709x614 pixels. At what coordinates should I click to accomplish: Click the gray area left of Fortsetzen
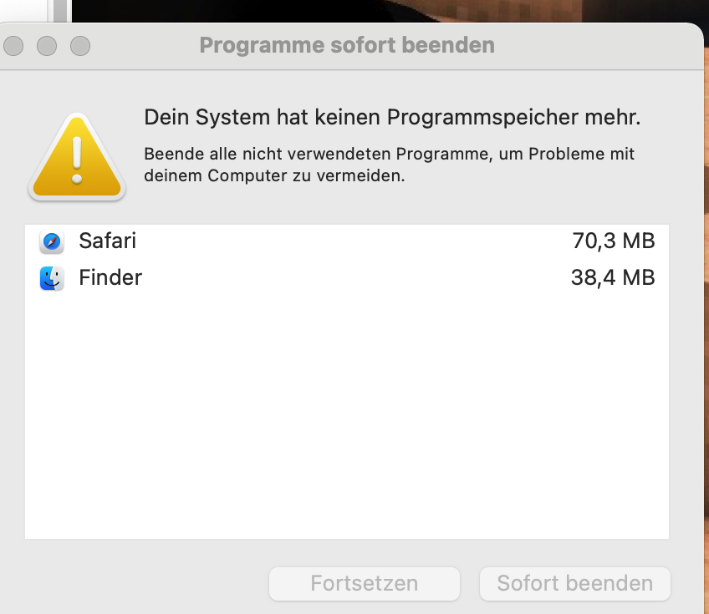[142, 583]
